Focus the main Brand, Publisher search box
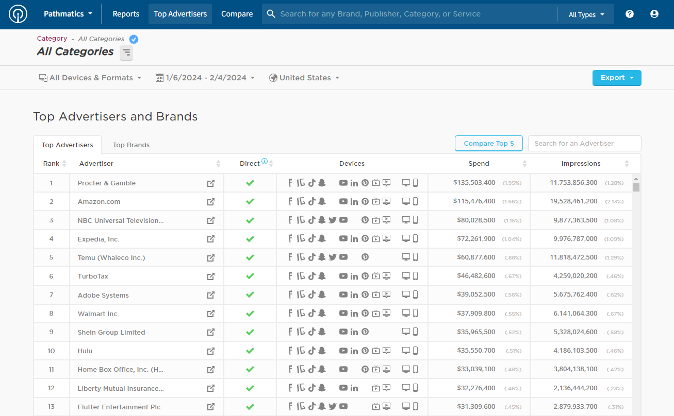Viewport: 674px width, 416px height. (x=410, y=14)
